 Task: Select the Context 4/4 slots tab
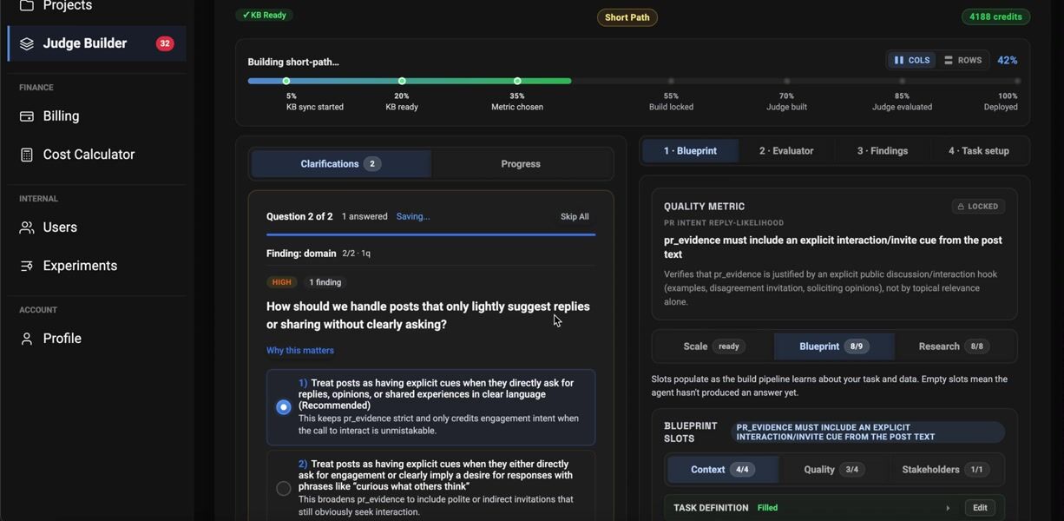point(722,470)
